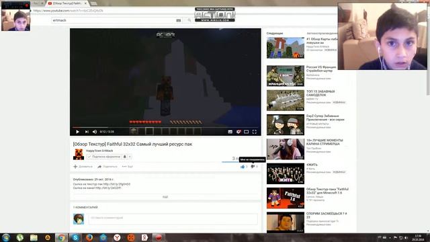The width and height of the screenshot is (430, 242).
Task: Mute the video volume speaker icon
Action: tap(95, 132)
